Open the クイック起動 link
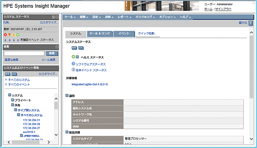257x148 pixels. point(147,33)
